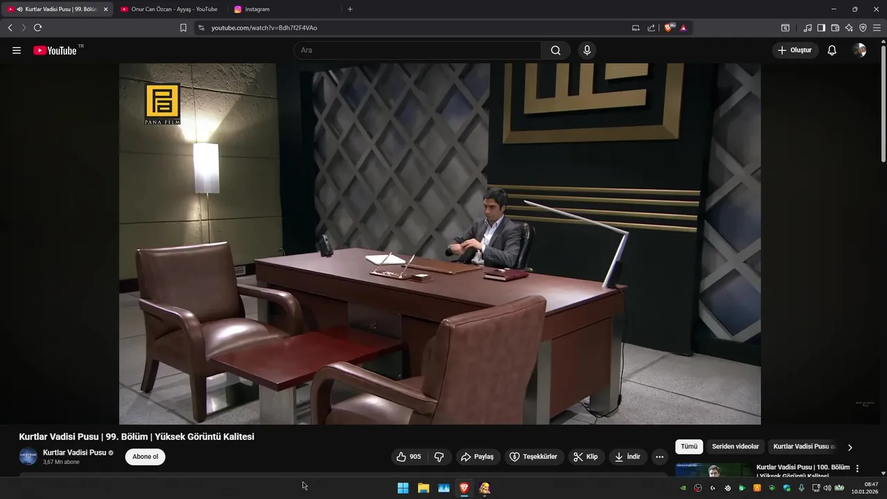887x499 pixels.
Task: Click the Brave Shields lion icon
Action: coord(669,28)
